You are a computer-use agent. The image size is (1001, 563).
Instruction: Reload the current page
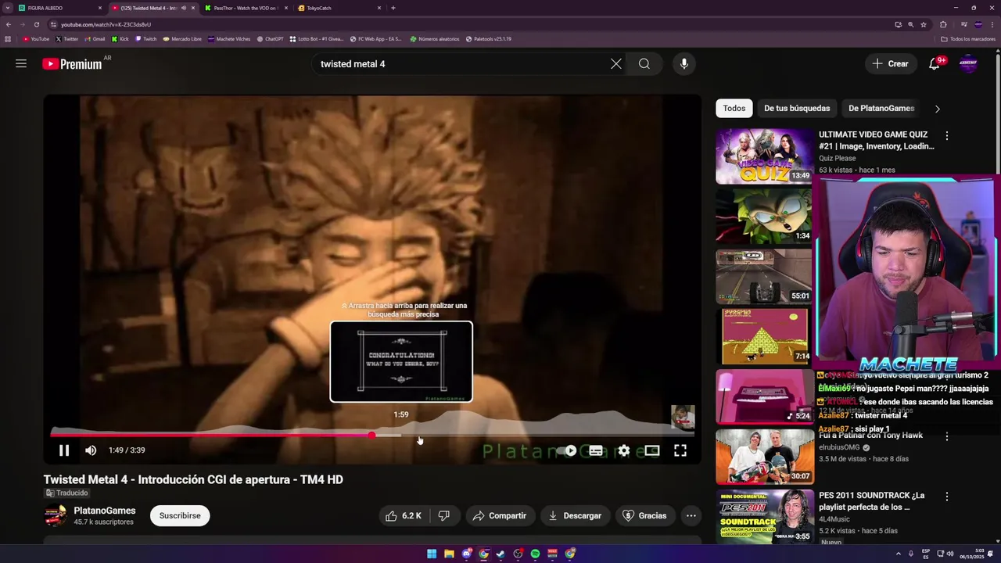tap(36, 24)
